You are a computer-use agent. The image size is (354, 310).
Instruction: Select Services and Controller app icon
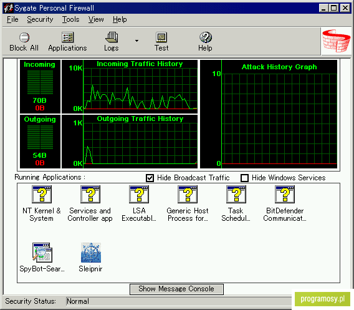90,195
